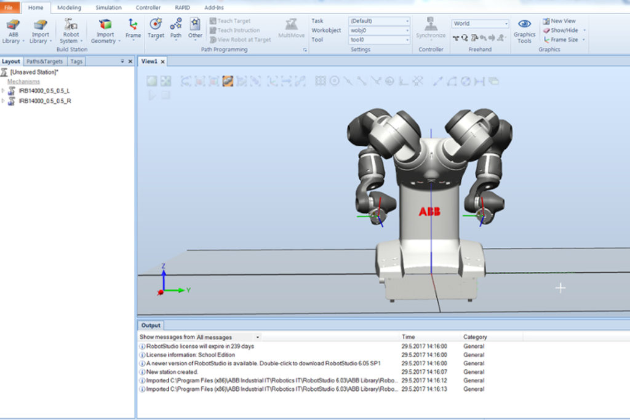
Task: Start the Point to Point measure tool
Action: 437,81
